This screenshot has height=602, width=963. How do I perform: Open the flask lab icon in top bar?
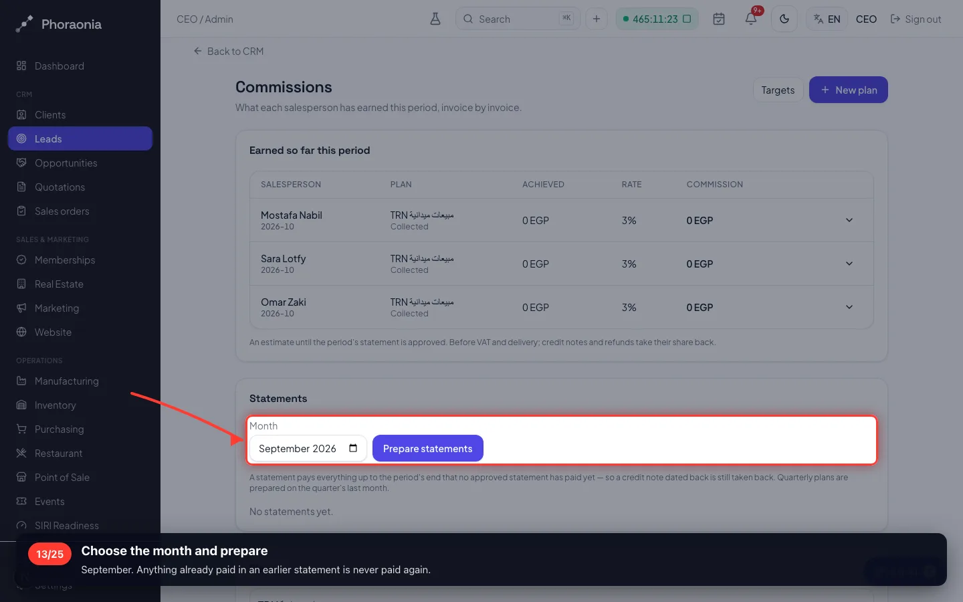click(x=435, y=19)
